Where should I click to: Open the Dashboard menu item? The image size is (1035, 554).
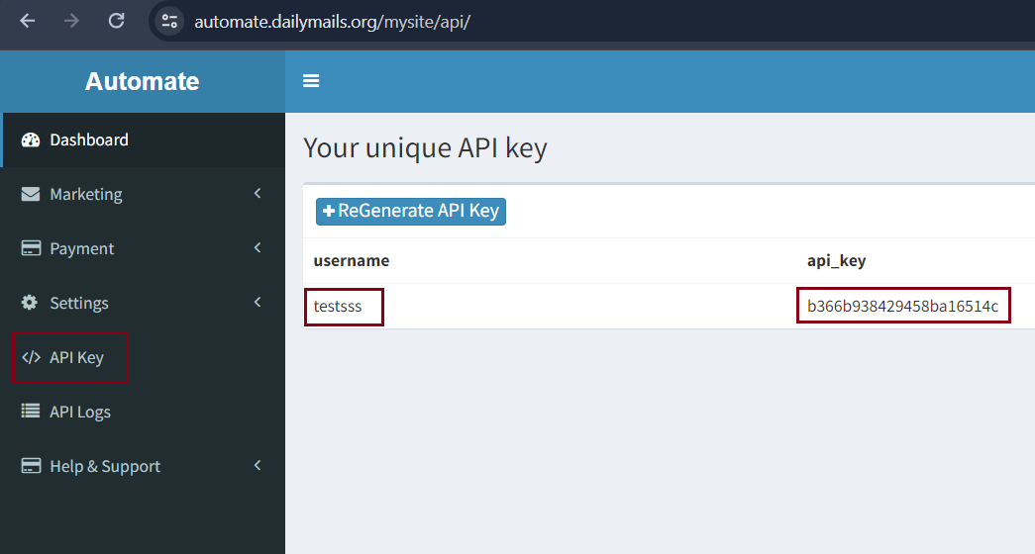(89, 139)
